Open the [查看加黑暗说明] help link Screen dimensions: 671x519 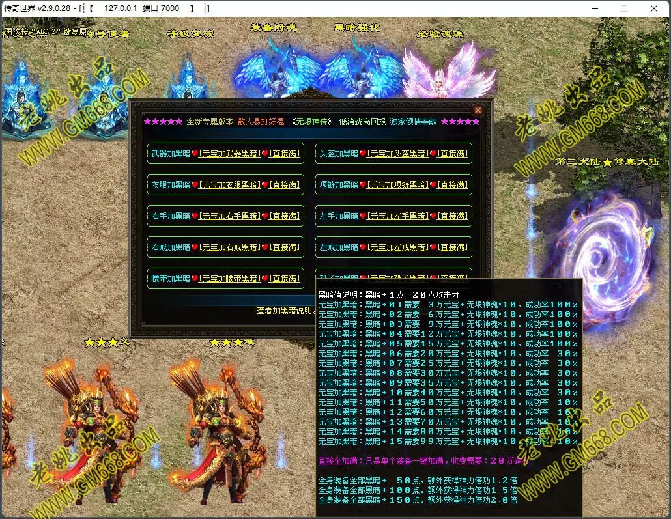(285, 310)
